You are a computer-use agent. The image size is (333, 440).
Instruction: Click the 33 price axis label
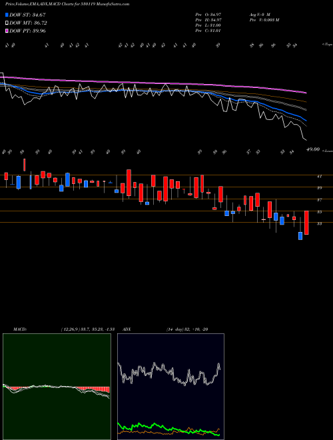319,224
